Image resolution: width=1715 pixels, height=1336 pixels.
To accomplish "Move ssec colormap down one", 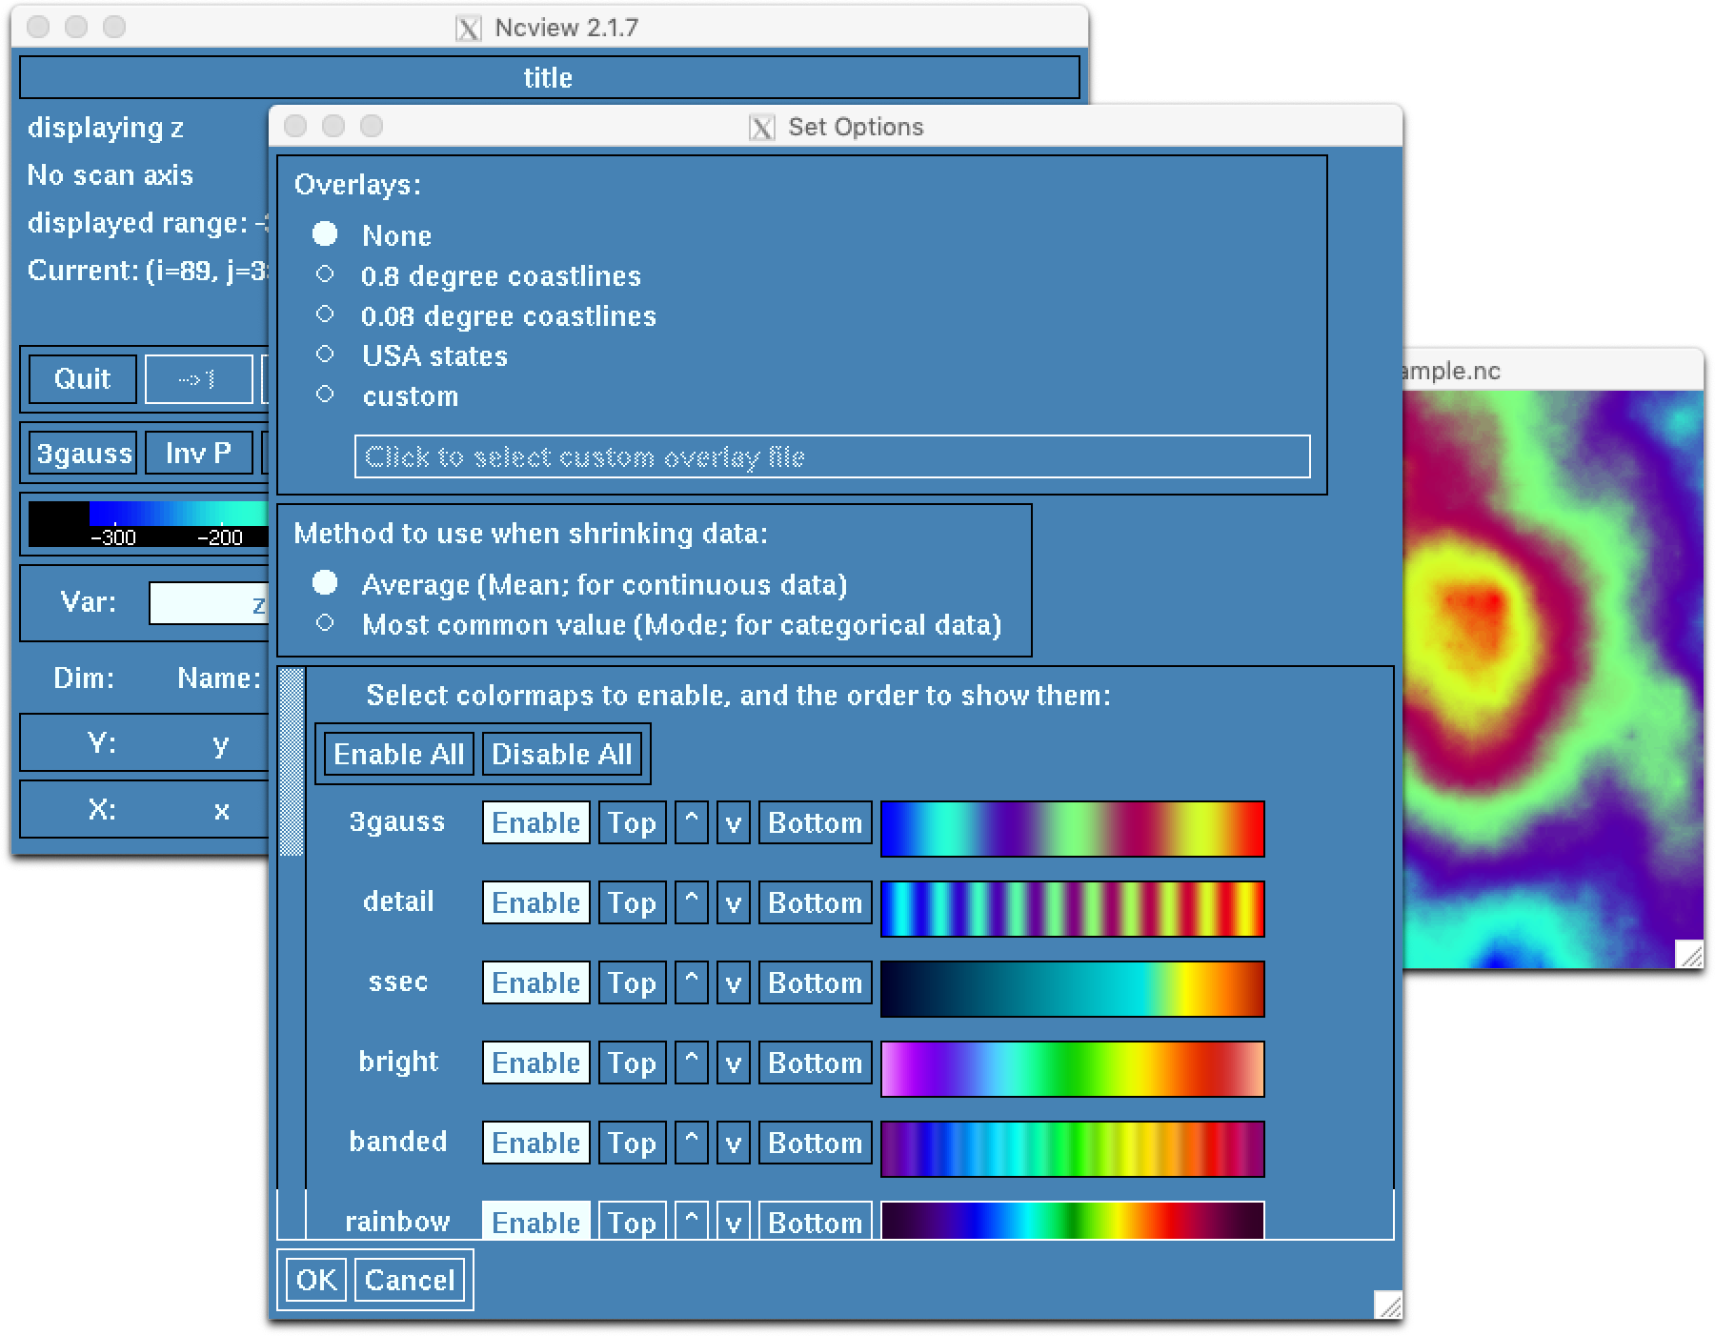I will coord(733,982).
